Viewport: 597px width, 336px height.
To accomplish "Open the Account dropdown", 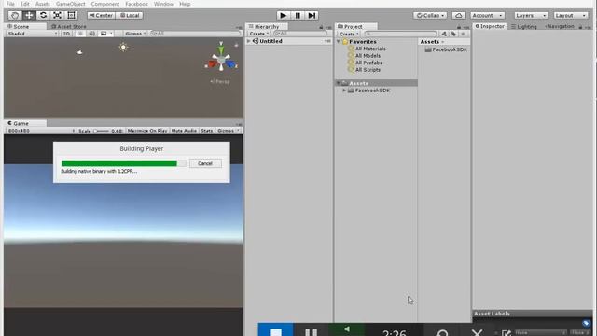I will pyautogui.click(x=487, y=15).
